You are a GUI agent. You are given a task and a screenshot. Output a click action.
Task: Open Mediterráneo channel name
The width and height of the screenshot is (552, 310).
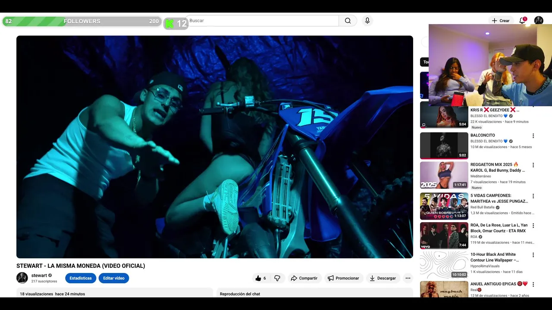pos(481,176)
